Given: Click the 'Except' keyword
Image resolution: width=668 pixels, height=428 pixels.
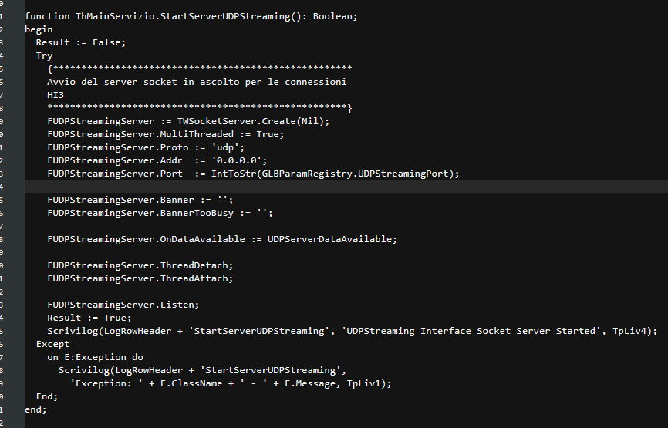Looking at the screenshot, I should tap(52, 344).
